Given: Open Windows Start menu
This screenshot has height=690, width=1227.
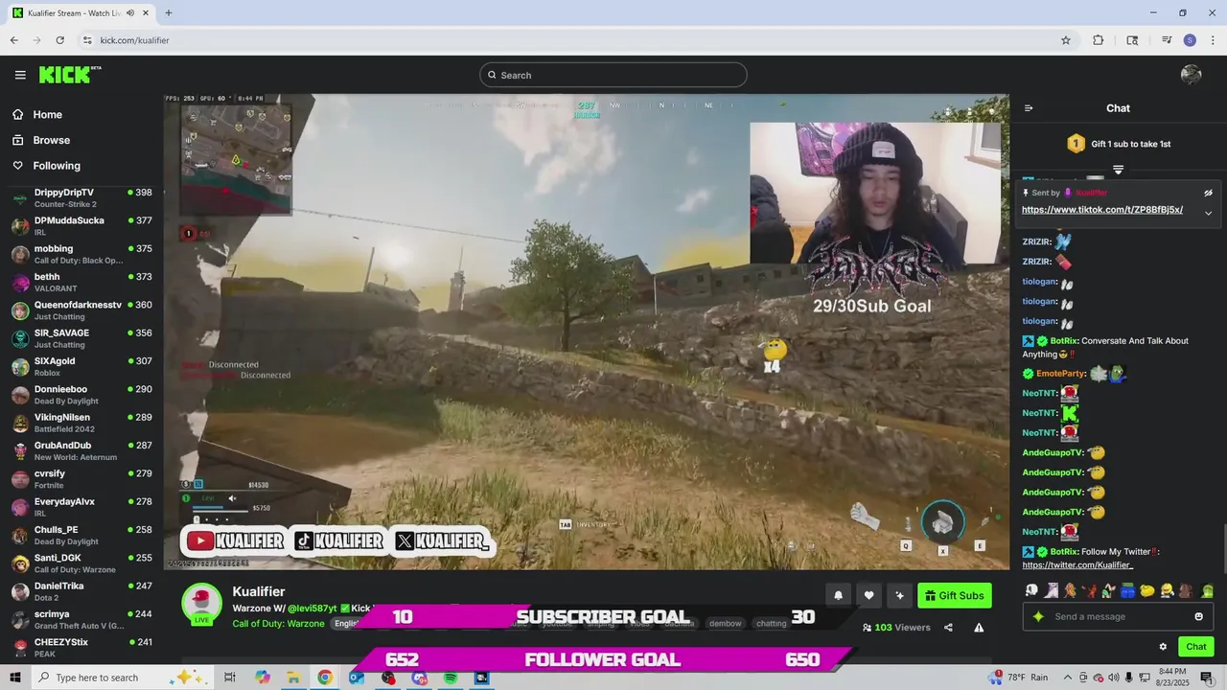Looking at the screenshot, I should 15,678.
